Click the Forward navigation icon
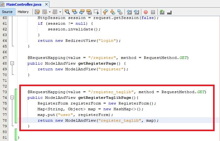This screenshot has width=220, height=141. coord(55,12)
